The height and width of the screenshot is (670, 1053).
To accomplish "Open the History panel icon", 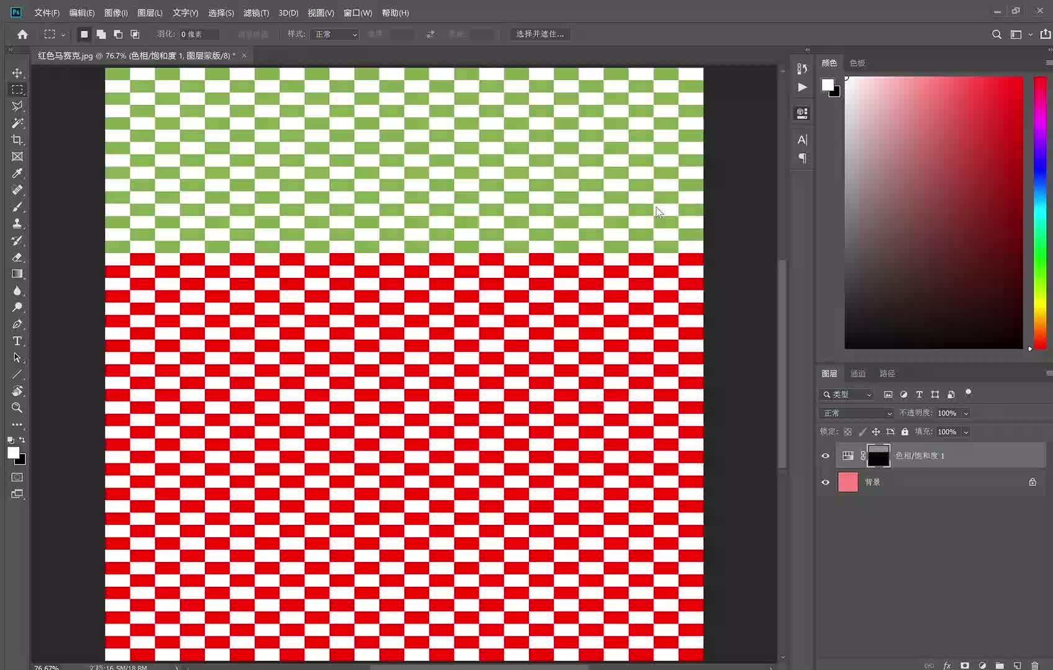I will 802,69.
